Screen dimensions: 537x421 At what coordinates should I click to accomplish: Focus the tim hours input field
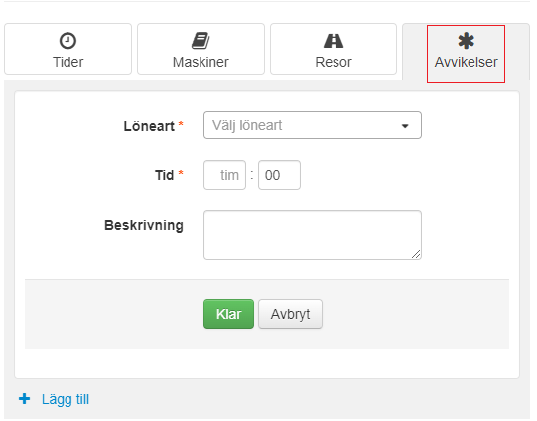224,175
